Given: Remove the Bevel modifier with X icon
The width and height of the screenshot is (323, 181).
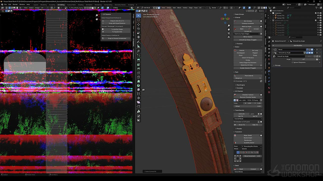Looking at the screenshot, I should 317,50.
